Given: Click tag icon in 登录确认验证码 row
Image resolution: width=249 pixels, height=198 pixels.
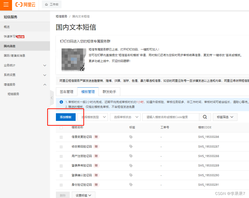Looking at the screenshot, I should click(131, 175).
